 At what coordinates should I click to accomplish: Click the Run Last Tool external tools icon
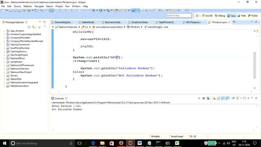click(x=108, y=10)
